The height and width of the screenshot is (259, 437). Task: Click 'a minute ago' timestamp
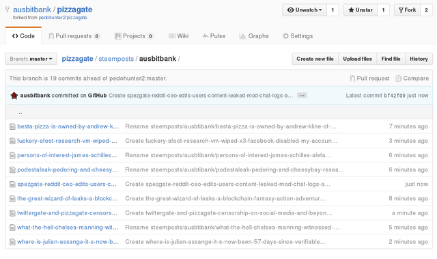410,213
